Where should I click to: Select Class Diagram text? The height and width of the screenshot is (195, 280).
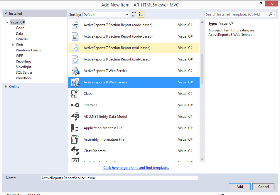click(x=95, y=151)
